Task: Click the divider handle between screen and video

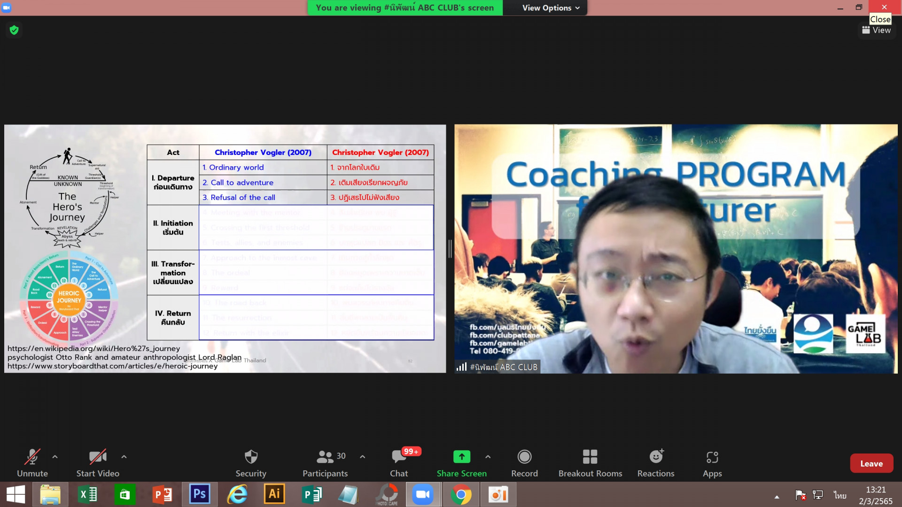Action: tap(450, 249)
